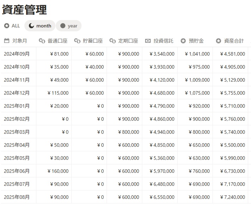This screenshot has width=251, height=208.
Task: Click the coin icon beside 貯蓄口座
Action: click(77, 41)
